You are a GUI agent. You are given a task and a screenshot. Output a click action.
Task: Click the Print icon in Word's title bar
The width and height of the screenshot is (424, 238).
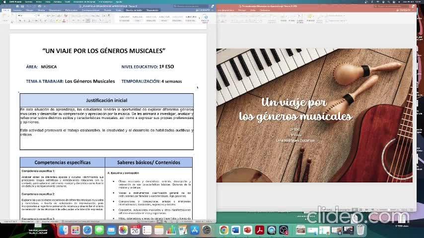(40, 6)
